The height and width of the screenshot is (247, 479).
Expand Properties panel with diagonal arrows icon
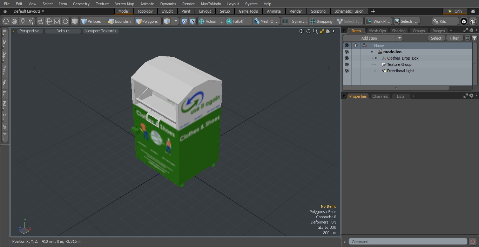click(x=465, y=96)
